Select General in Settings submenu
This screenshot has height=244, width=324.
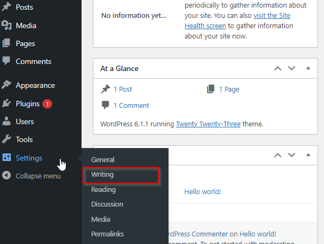pos(103,160)
